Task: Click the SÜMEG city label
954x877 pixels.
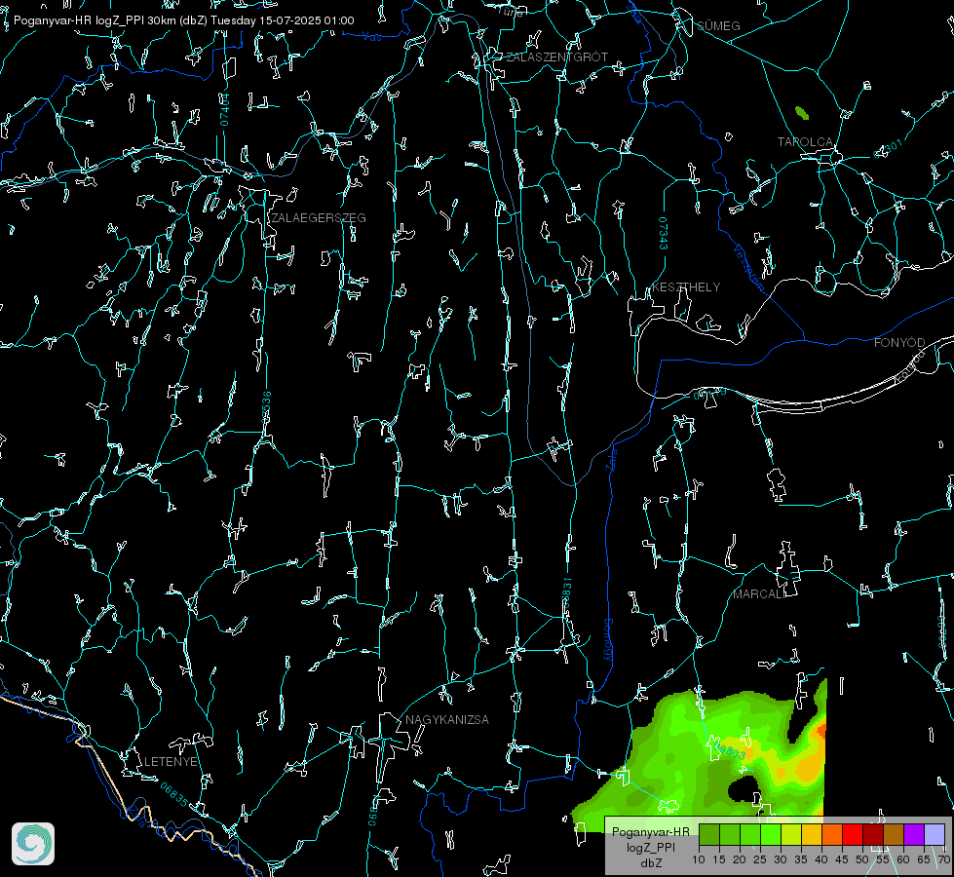Action: (718, 25)
